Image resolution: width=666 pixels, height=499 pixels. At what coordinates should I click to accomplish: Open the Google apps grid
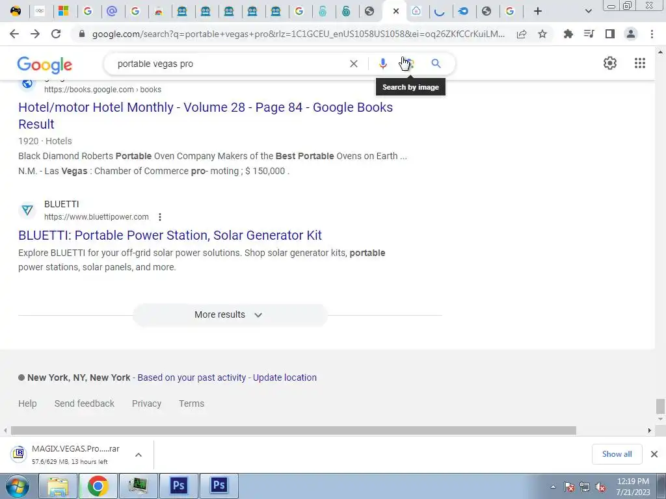click(x=640, y=63)
